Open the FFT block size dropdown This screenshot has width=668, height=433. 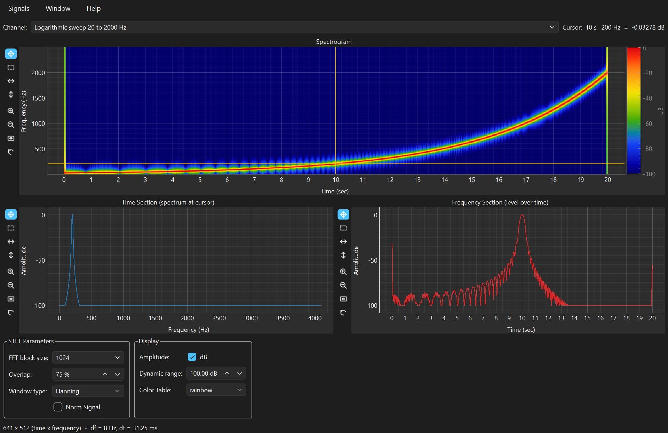click(88, 358)
